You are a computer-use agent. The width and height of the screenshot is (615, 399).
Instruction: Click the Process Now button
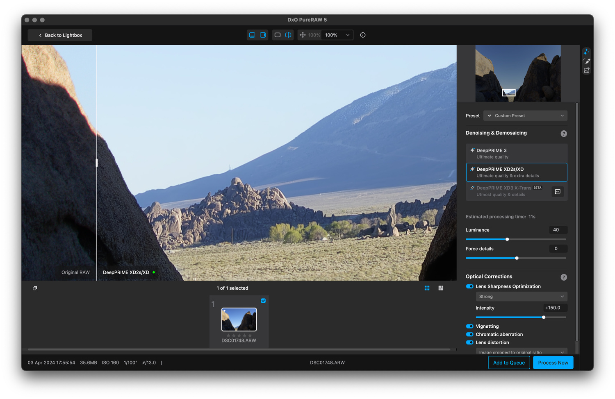click(x=553, y=363)
